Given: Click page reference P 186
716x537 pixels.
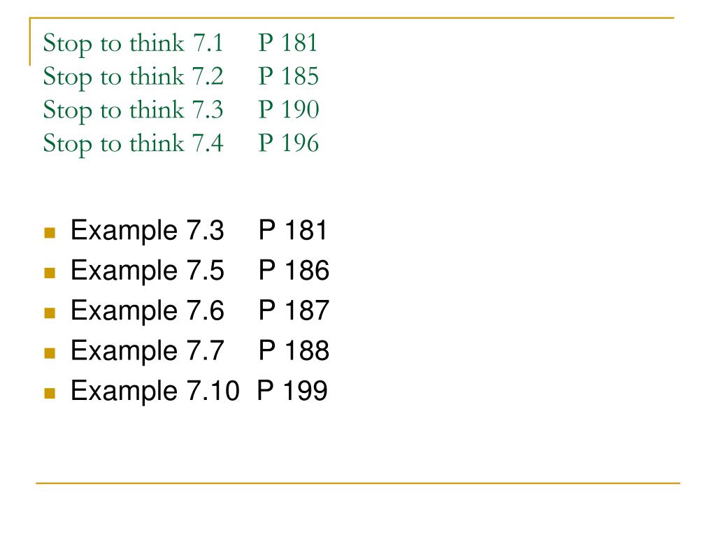Looking at the screenshot, I should tap(294, 270).
